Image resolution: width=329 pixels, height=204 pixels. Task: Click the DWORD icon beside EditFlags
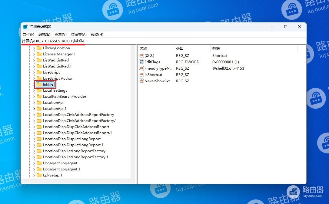tap(141, 62)
